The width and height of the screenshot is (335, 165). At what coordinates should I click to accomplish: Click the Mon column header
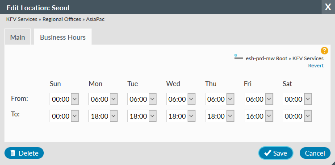point(96,84)
